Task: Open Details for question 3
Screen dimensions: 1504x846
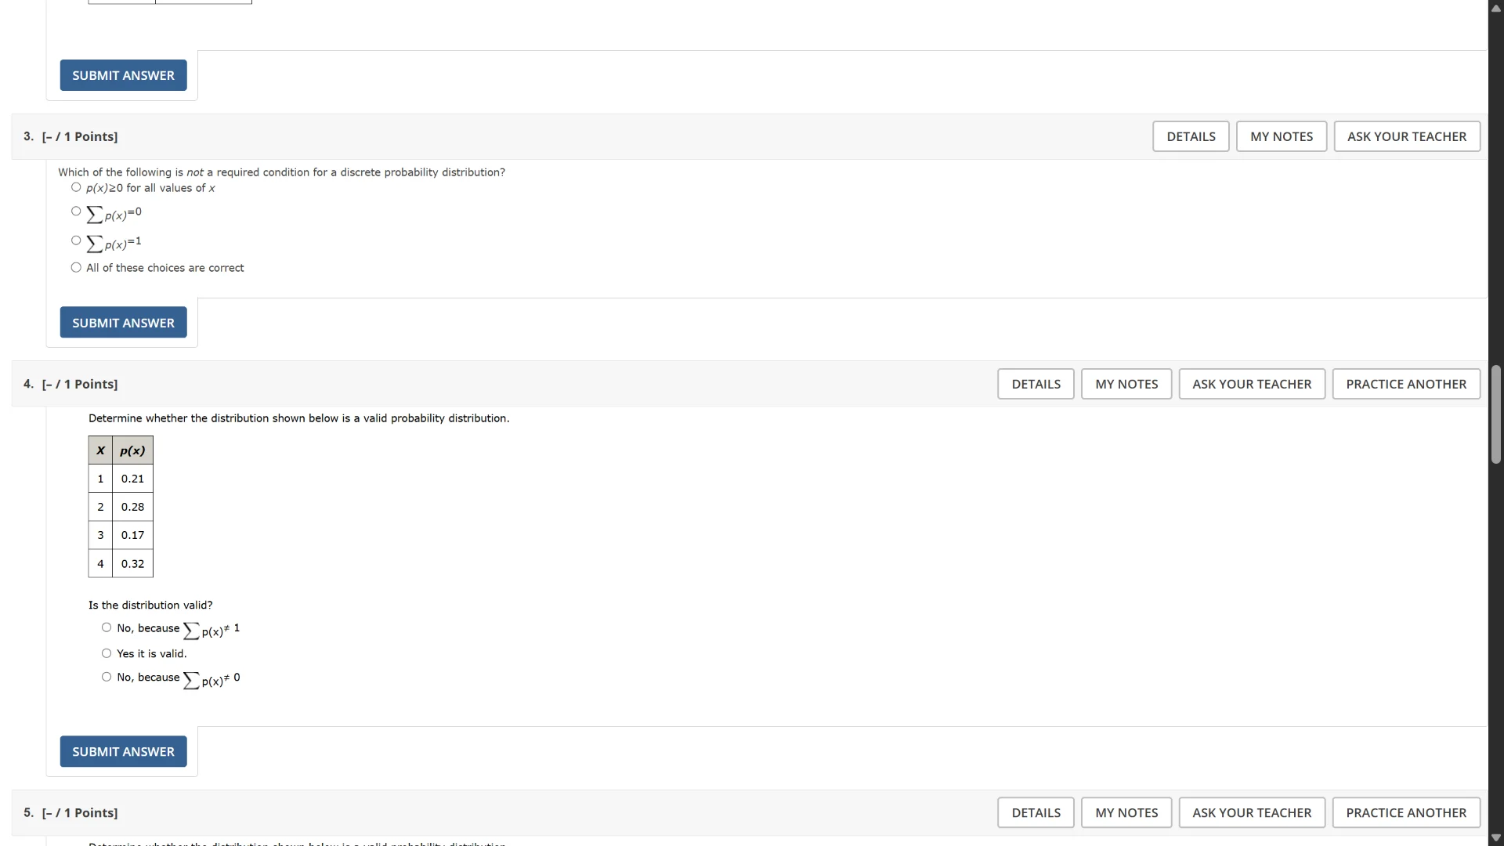Action: pos(1190,136)
